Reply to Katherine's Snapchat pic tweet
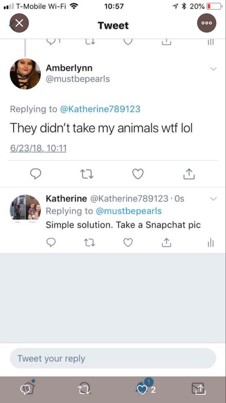The width and height of the screenshot is (226, 403). pyautogui.click(x=51, y=243)
